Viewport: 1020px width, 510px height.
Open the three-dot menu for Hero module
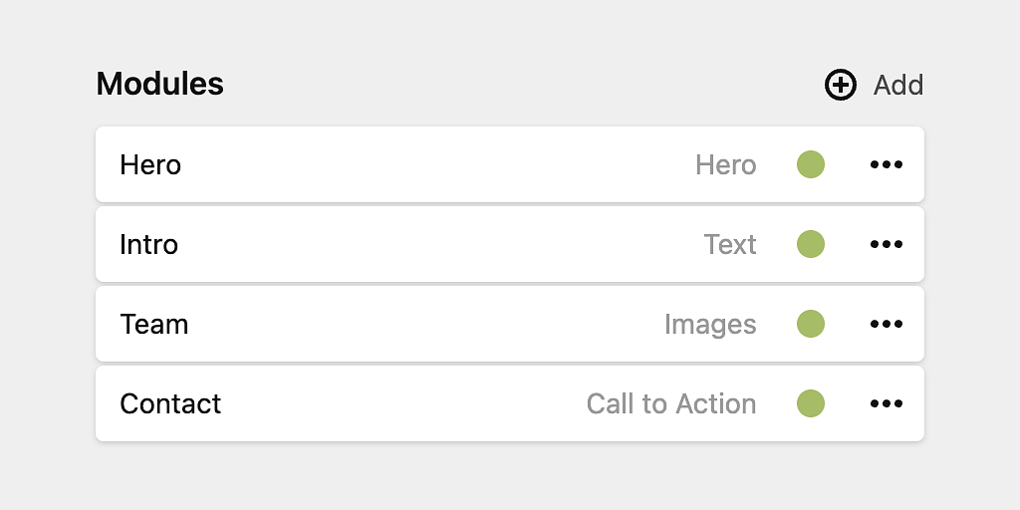pyautogui.click(x=886, y=164)
